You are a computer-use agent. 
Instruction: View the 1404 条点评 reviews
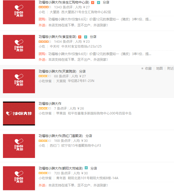(63, 42)
